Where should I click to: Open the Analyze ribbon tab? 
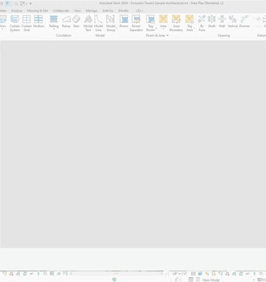16,11
